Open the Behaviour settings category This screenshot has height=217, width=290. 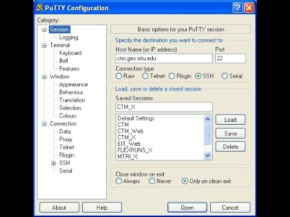tap(71, 92)
